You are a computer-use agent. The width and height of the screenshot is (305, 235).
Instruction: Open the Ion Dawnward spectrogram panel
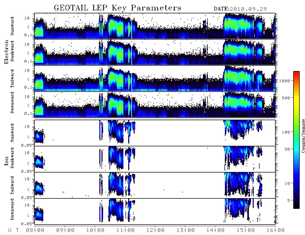155,211
